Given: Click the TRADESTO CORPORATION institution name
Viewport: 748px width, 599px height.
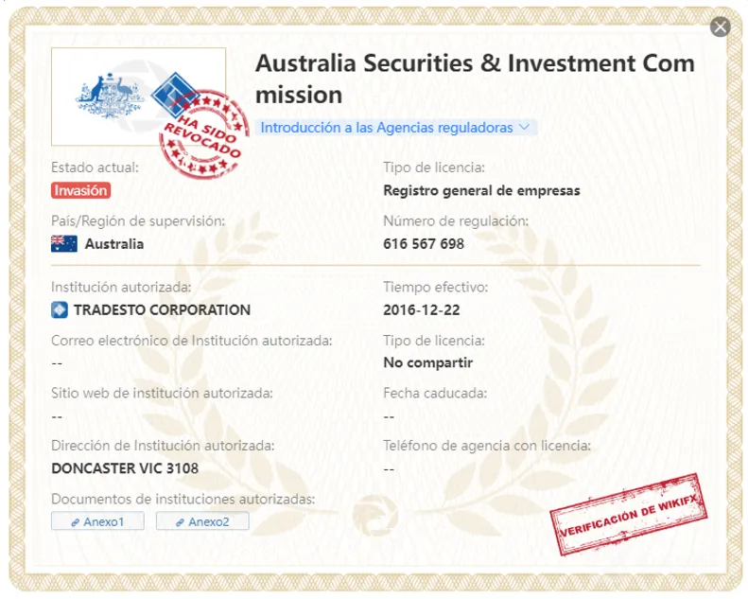Looking at the screenshot, I should [162, 309].
